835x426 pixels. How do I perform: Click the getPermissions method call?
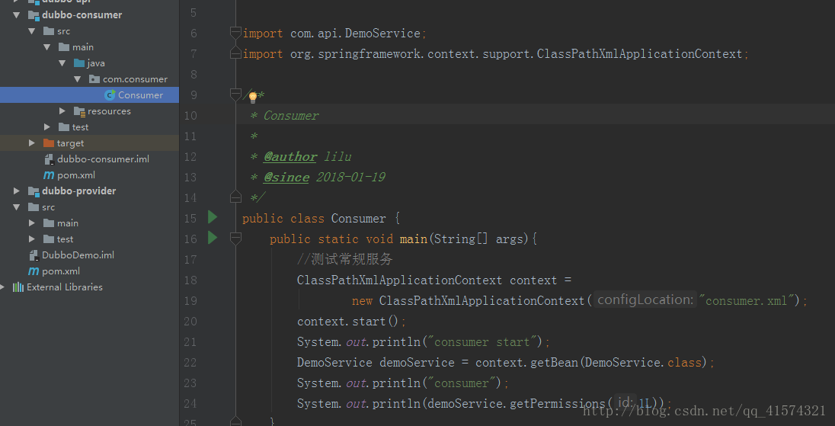click(x=558, y=403)
